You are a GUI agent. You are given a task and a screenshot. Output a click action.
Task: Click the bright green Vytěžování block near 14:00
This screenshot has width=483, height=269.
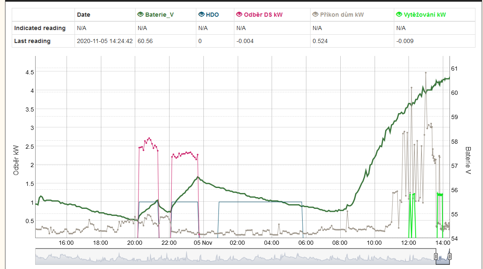pos(440,194)
